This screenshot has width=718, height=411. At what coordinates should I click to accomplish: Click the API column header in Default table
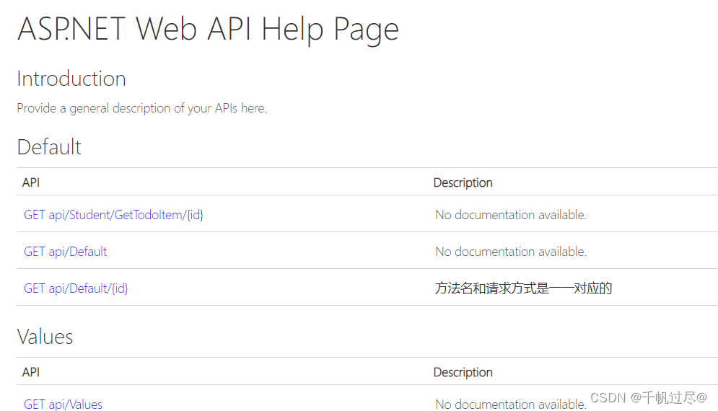(31, 182)
